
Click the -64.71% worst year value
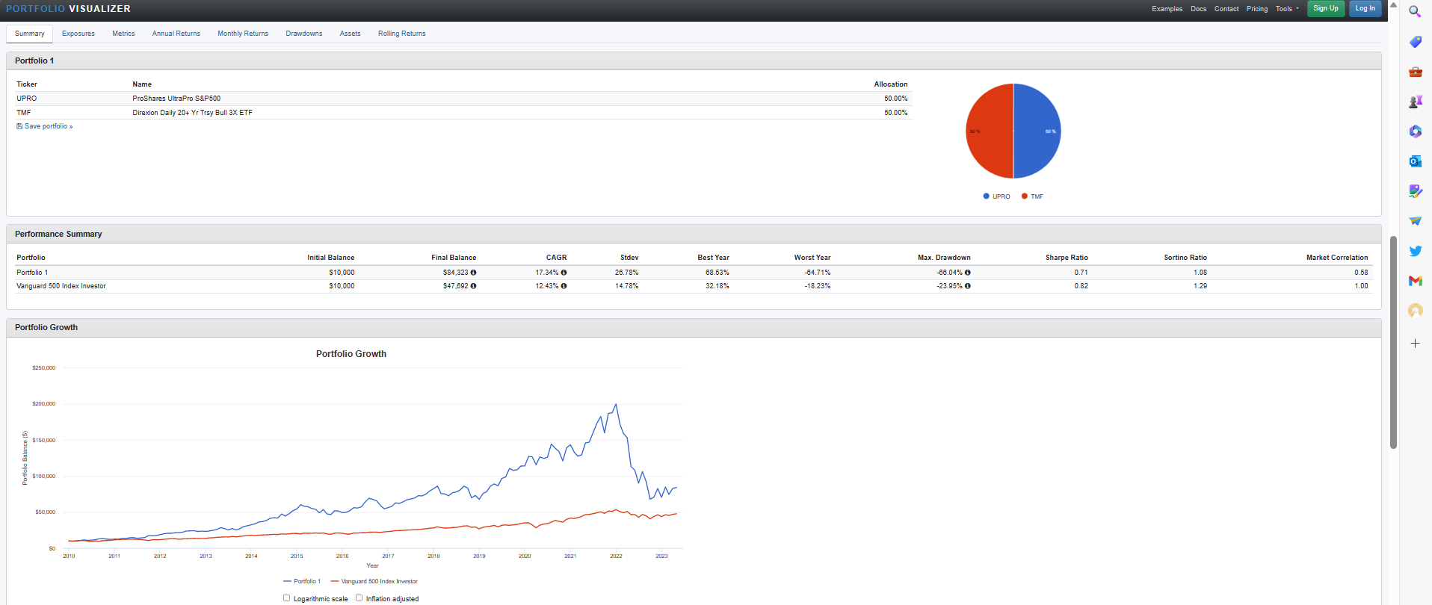(818, 273)
